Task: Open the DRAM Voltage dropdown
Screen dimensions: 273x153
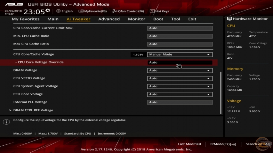Action: point(180,70)
